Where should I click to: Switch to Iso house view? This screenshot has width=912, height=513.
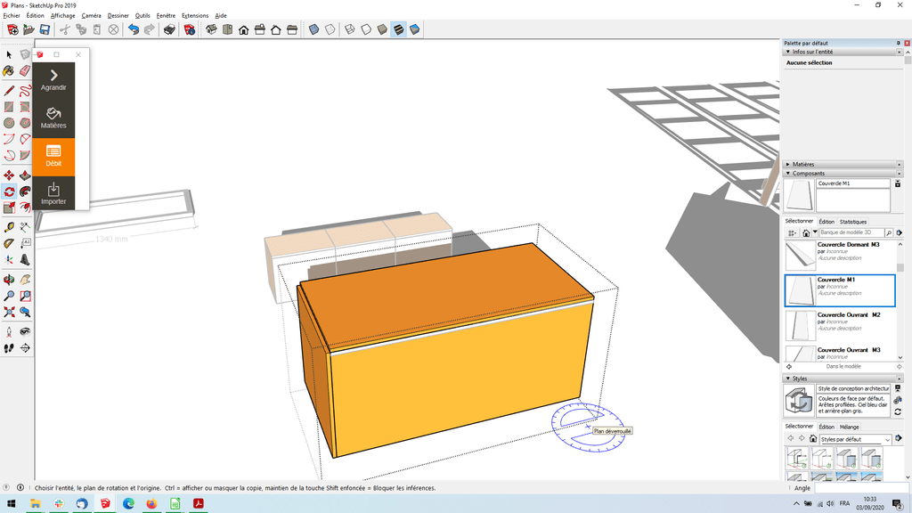[x=211, y=29]
